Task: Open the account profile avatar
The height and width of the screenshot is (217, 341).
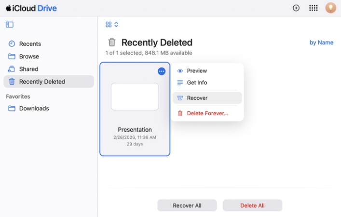Action: 330,8
